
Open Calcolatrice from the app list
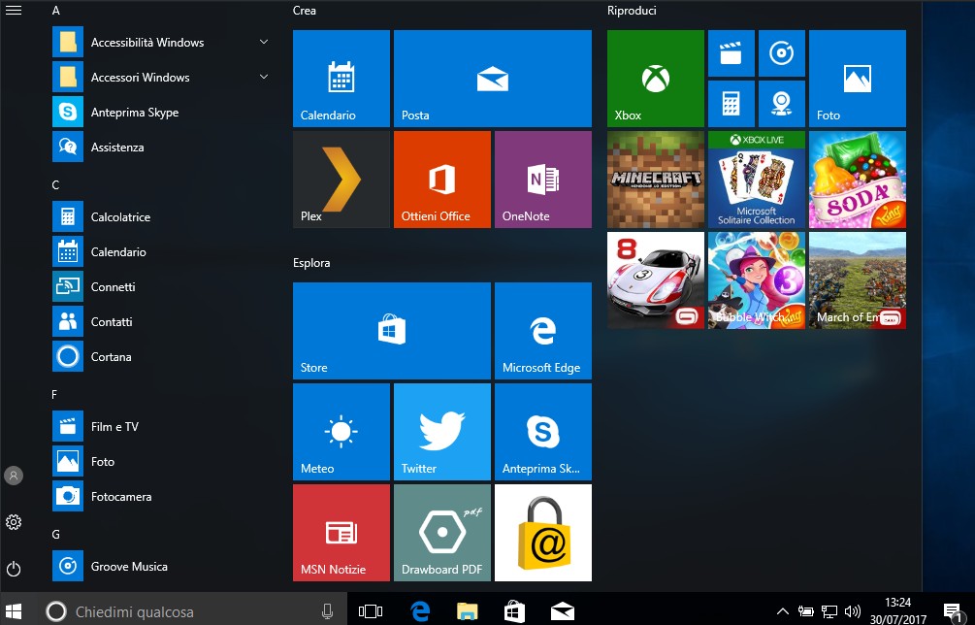coord(163,217)
